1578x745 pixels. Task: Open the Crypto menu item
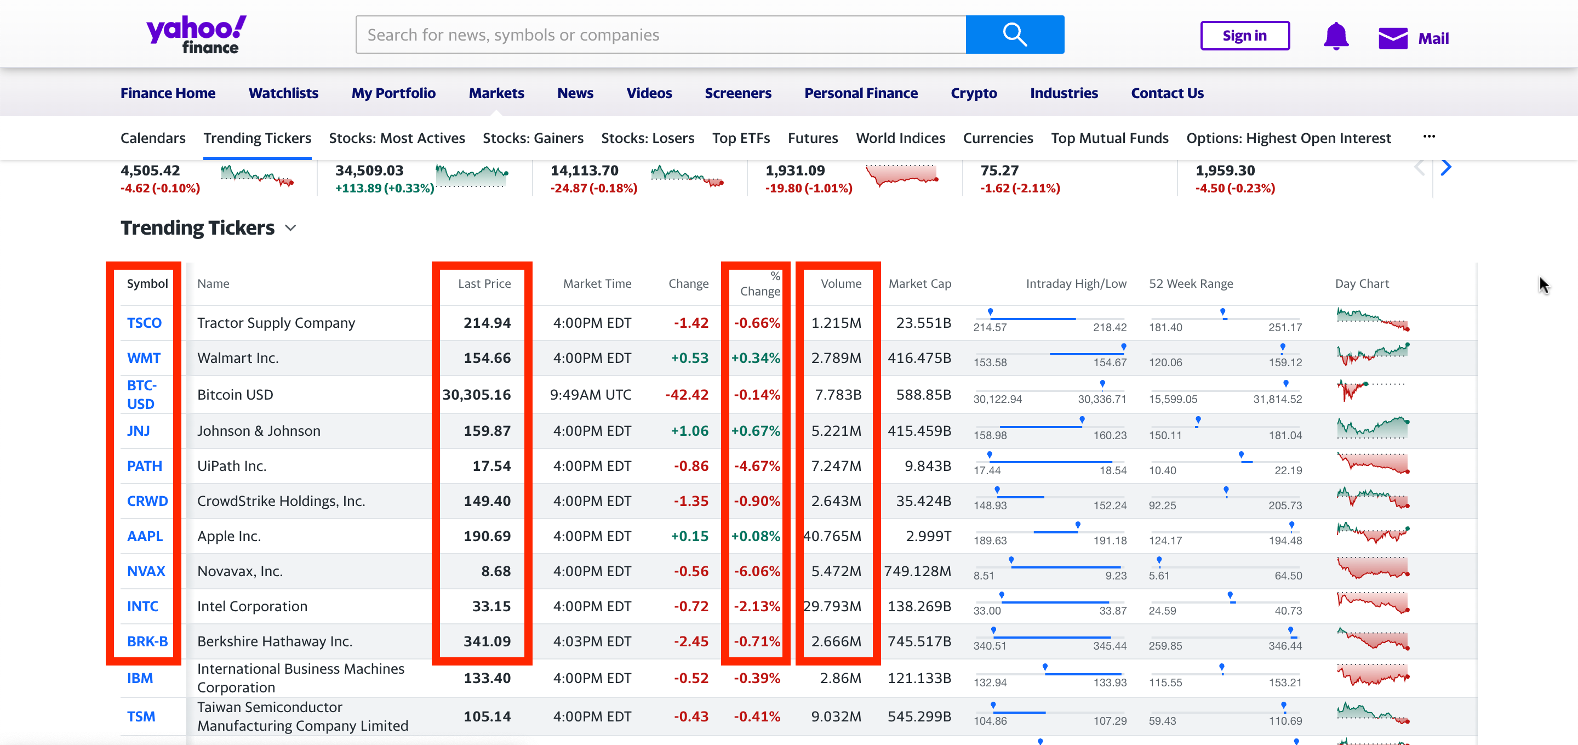(x=974, y=93)
